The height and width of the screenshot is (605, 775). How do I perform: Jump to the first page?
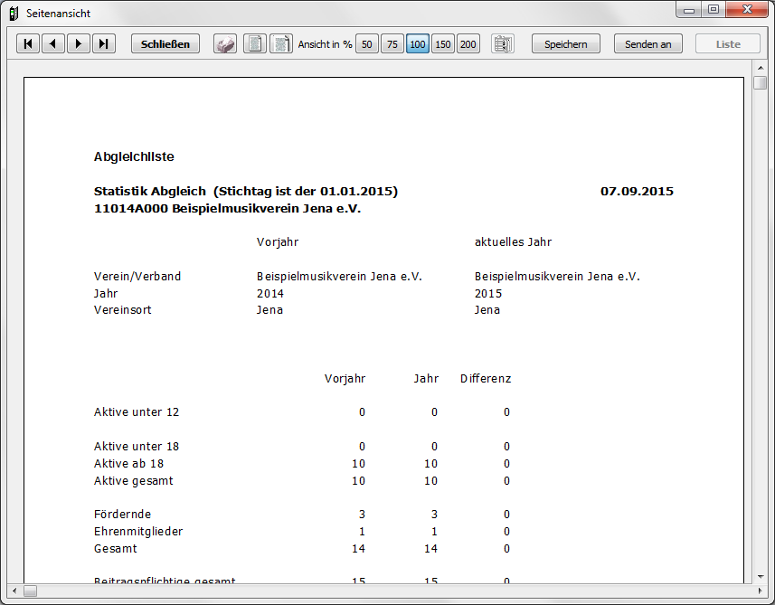point(28,44)
